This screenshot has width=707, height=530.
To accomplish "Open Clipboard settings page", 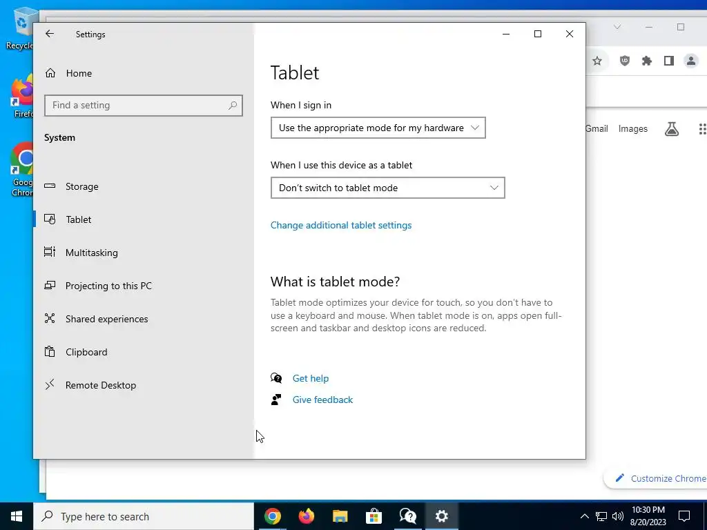I will pyautogui.click(x=144, y=352).
